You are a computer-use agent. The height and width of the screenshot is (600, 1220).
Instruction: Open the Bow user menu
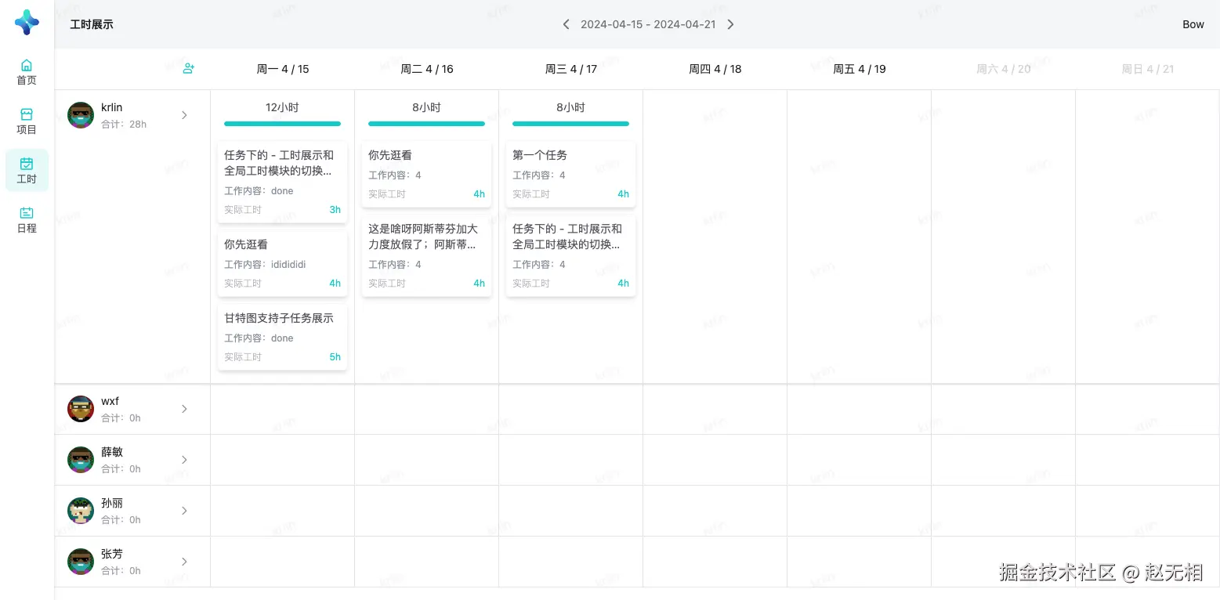1193,24
